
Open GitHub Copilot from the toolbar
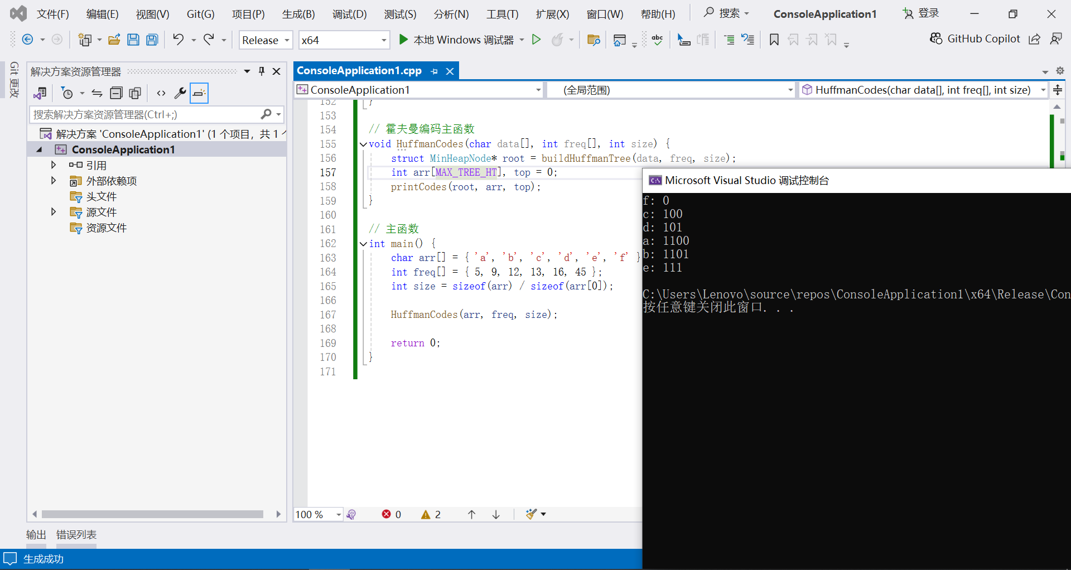click(x=974, y=38)
